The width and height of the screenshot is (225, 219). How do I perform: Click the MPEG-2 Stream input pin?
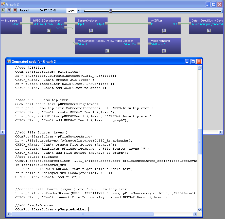[x=32, y=24]
